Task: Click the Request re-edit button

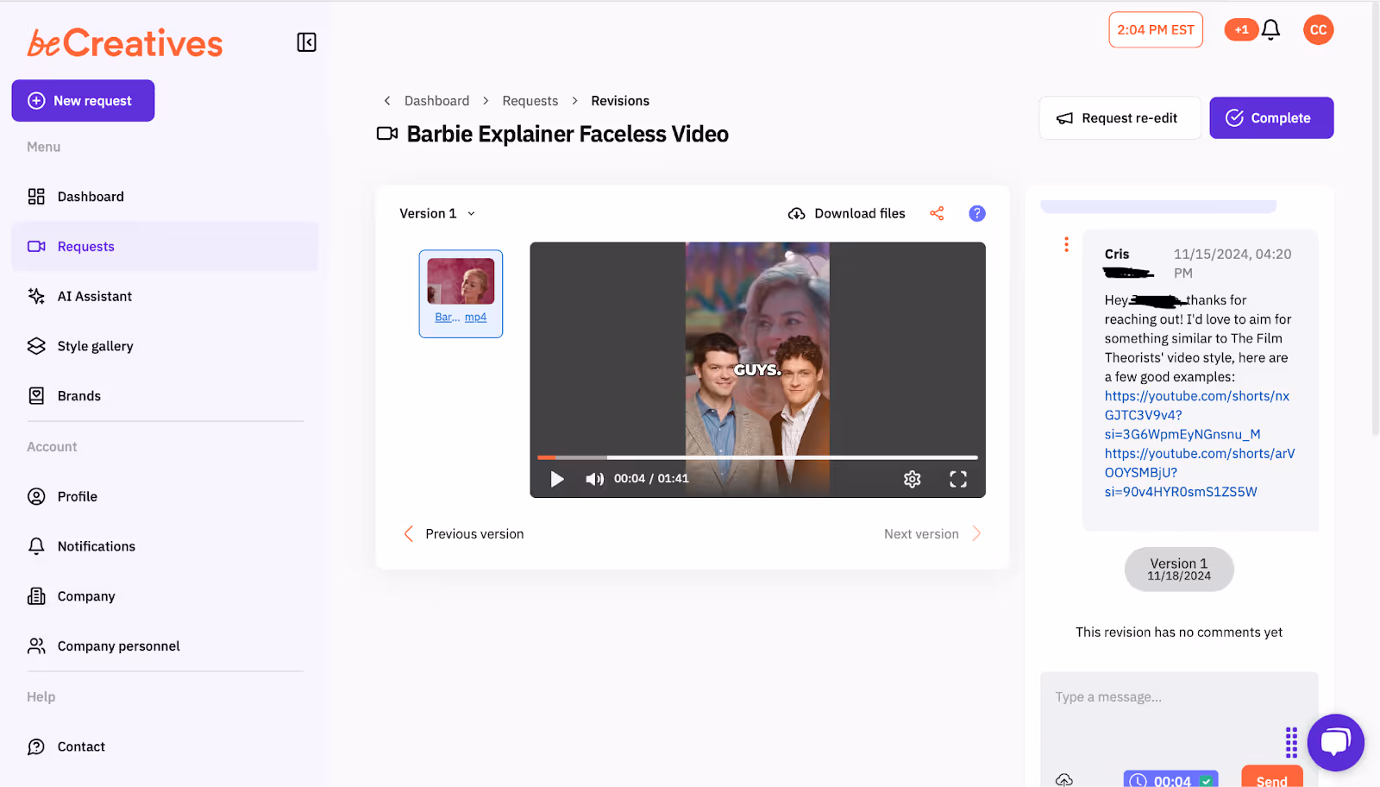Action: 1120,118
